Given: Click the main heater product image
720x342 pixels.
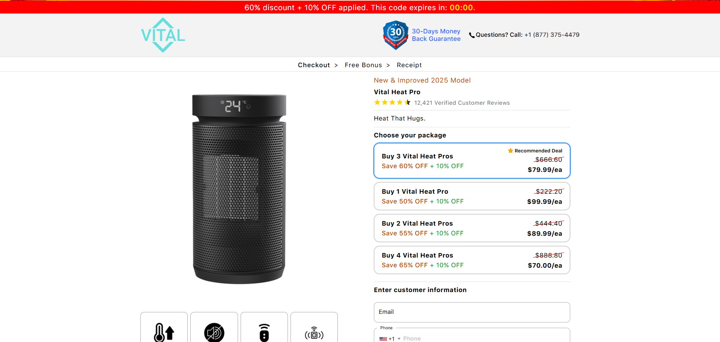Looking at the screenshot, I should pyautogui.click(x=239, y=189).
